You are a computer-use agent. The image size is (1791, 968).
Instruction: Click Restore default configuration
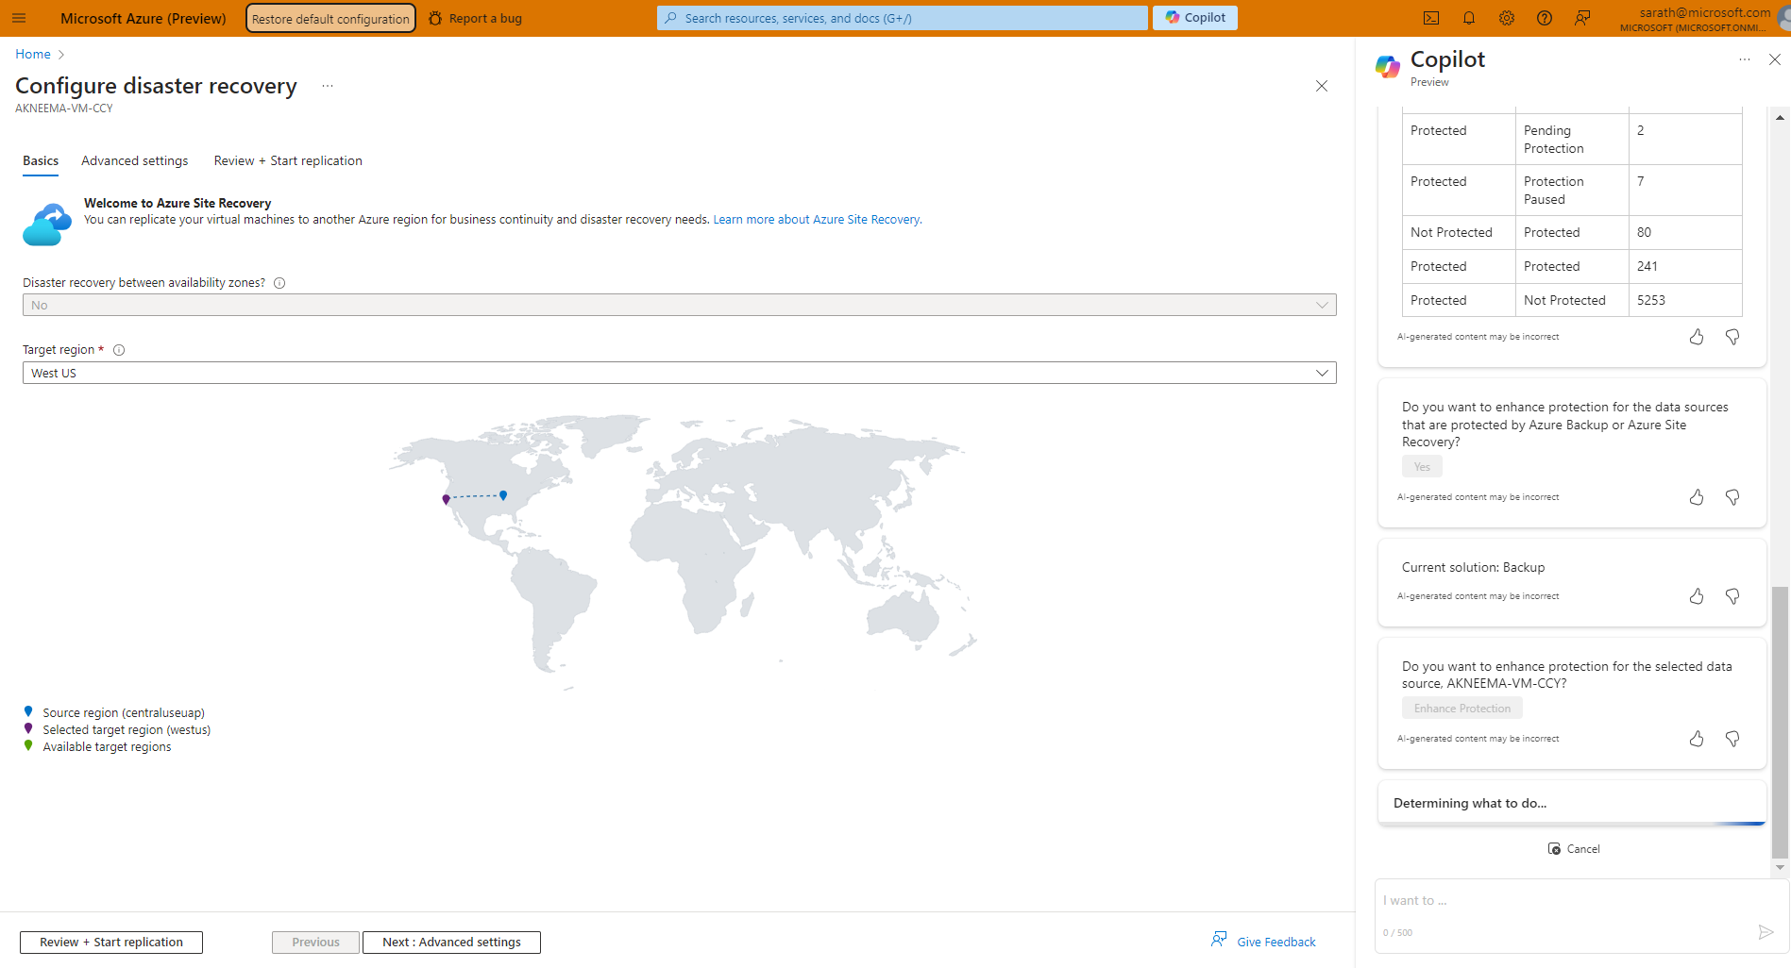pyautogui.click(x=330, y=18)
